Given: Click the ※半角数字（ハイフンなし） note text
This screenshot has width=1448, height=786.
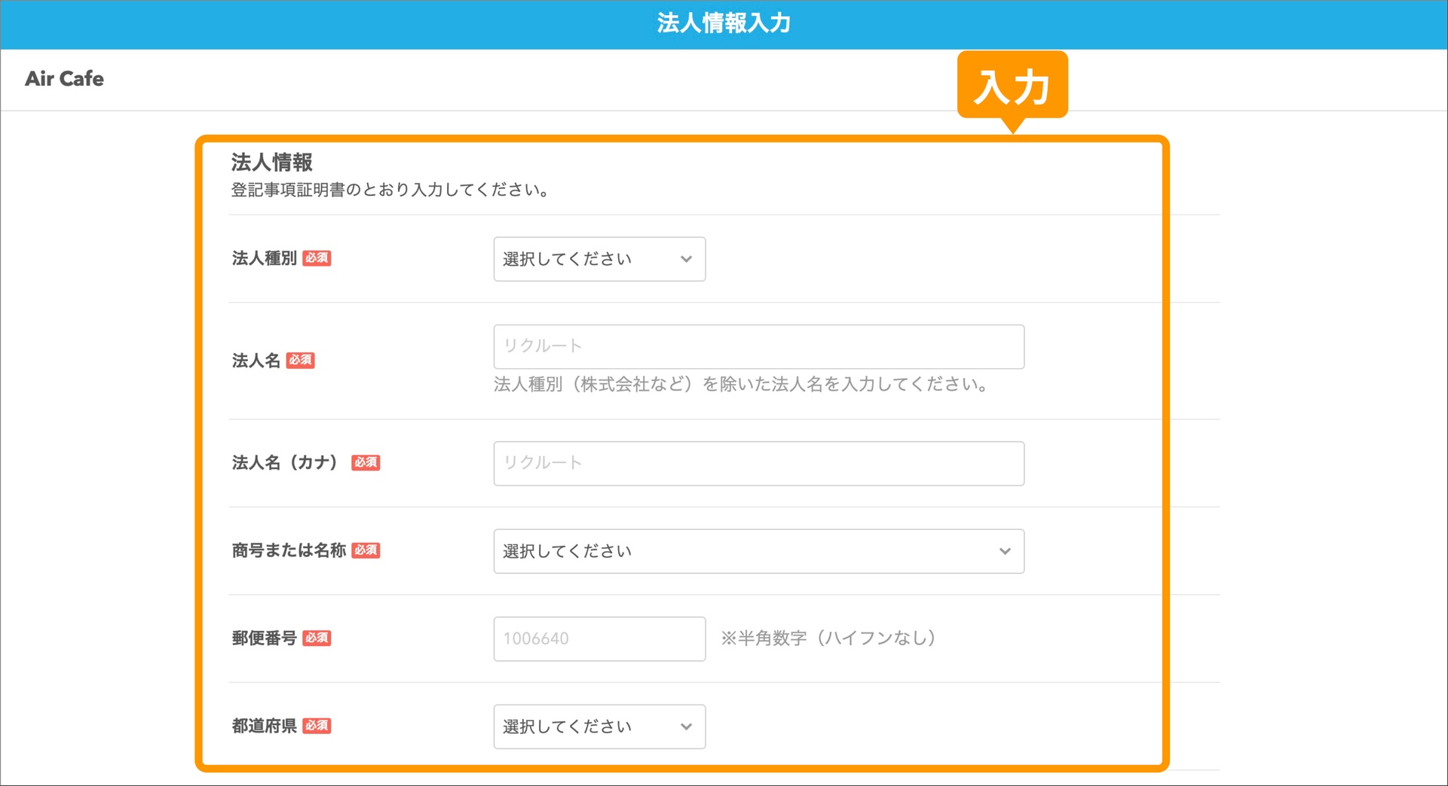Looking at the screenshot, I should (828, 638).
